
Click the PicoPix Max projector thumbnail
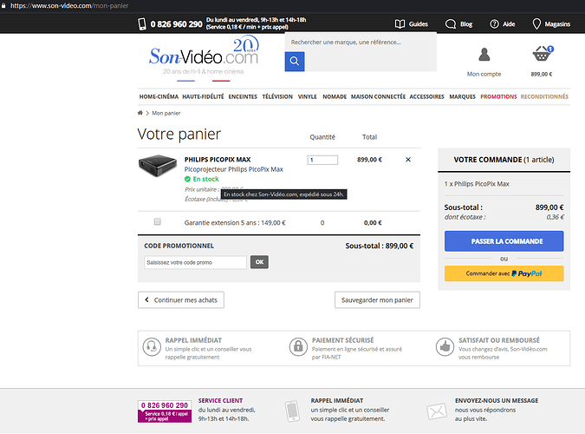158,165
